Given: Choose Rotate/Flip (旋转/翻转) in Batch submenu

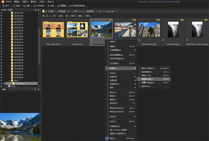Looking at the screenshot, I should 154,72.
